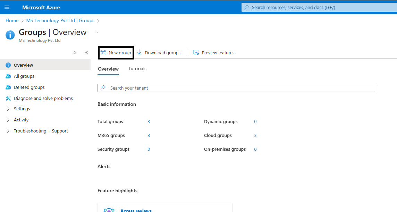Toggle sidebar expand/collapse all arrows
The image size is (397, 212).
pyautogui.click(x=74, y=53)
